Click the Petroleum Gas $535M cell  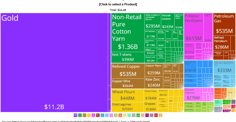coord(224,24)
